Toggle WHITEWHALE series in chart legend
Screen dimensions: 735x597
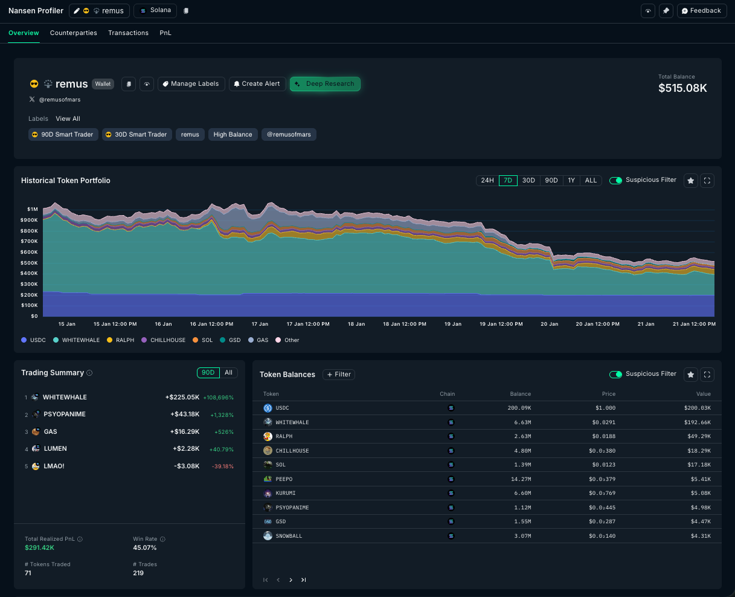[77, 340]
